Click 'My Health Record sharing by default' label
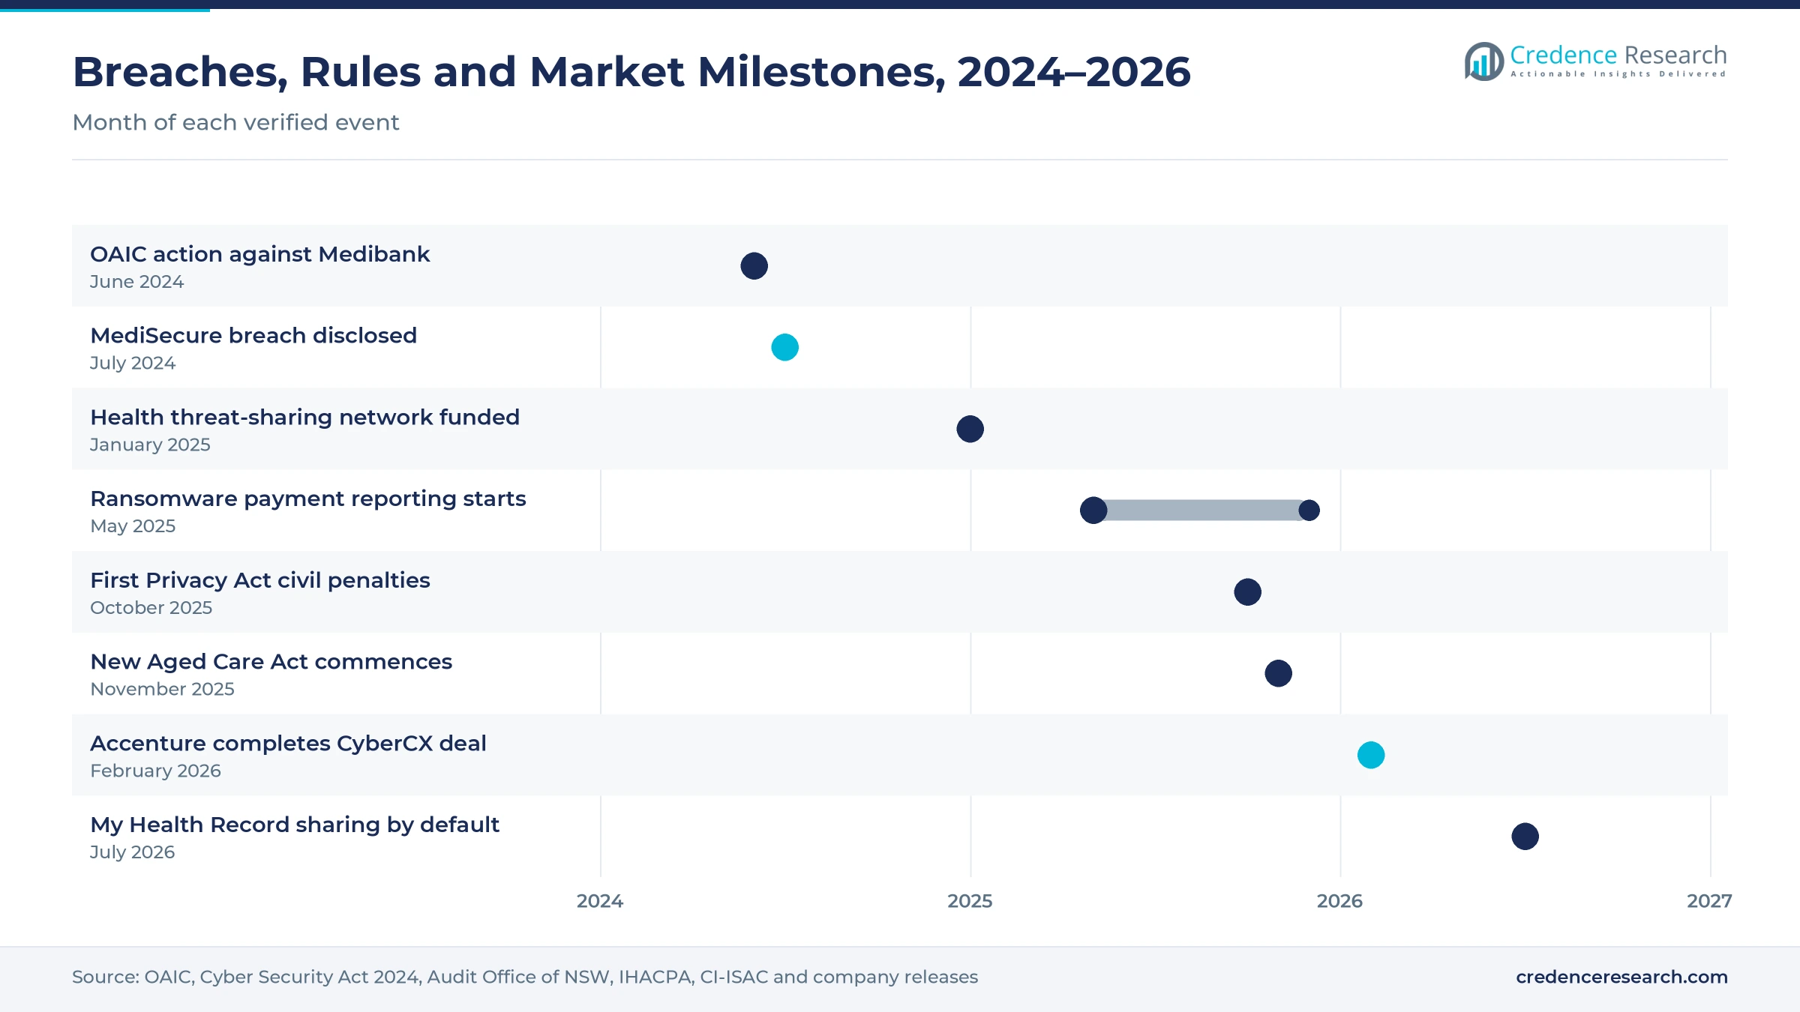Image resolution: width=1800 pixels, height=1012 pixels. point(295,825)
